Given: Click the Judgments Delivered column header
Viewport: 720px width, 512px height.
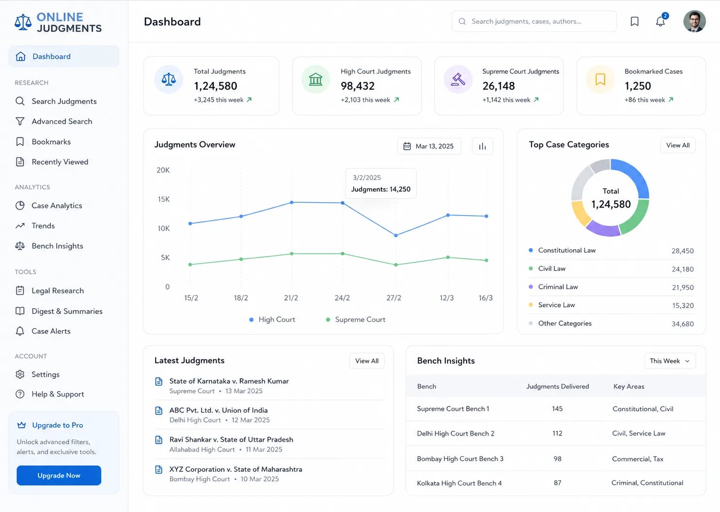Looking at the screenshot, I should [x=558, y=387].
